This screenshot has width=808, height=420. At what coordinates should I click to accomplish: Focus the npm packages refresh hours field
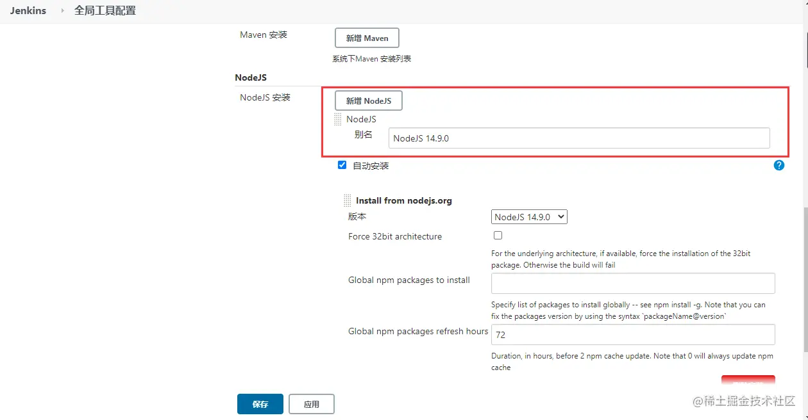coord(633,334)
